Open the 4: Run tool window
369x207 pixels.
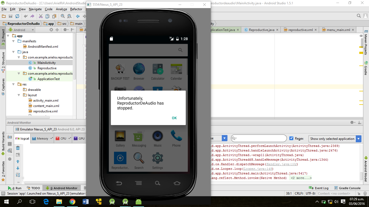point(15,188)
